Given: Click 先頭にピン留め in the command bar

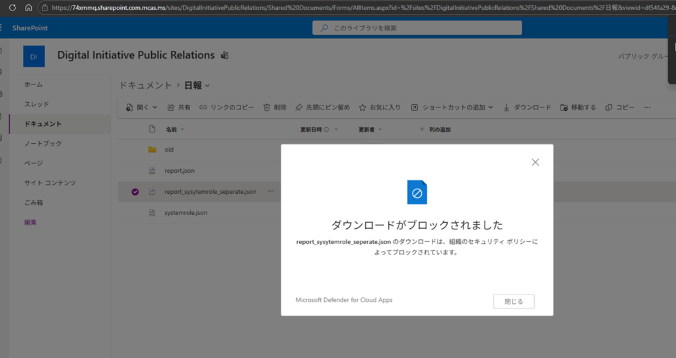Looking at the screenshot, I should tap(322, 107).
